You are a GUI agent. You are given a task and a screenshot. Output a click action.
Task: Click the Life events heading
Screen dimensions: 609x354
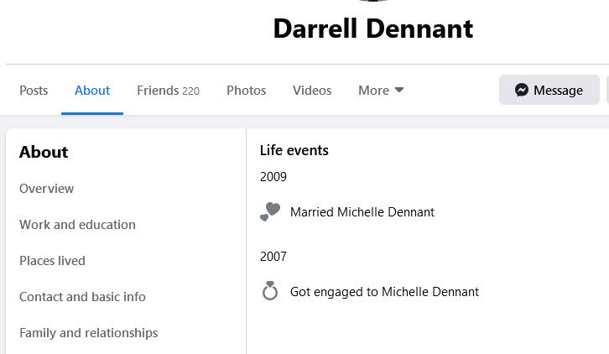294,150
